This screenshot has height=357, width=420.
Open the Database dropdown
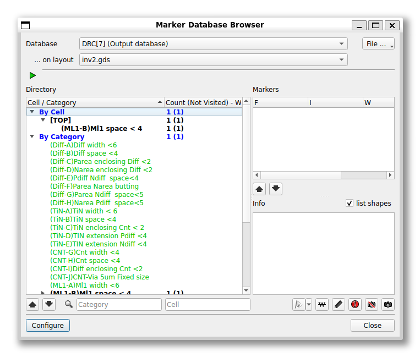coord(214,44)
